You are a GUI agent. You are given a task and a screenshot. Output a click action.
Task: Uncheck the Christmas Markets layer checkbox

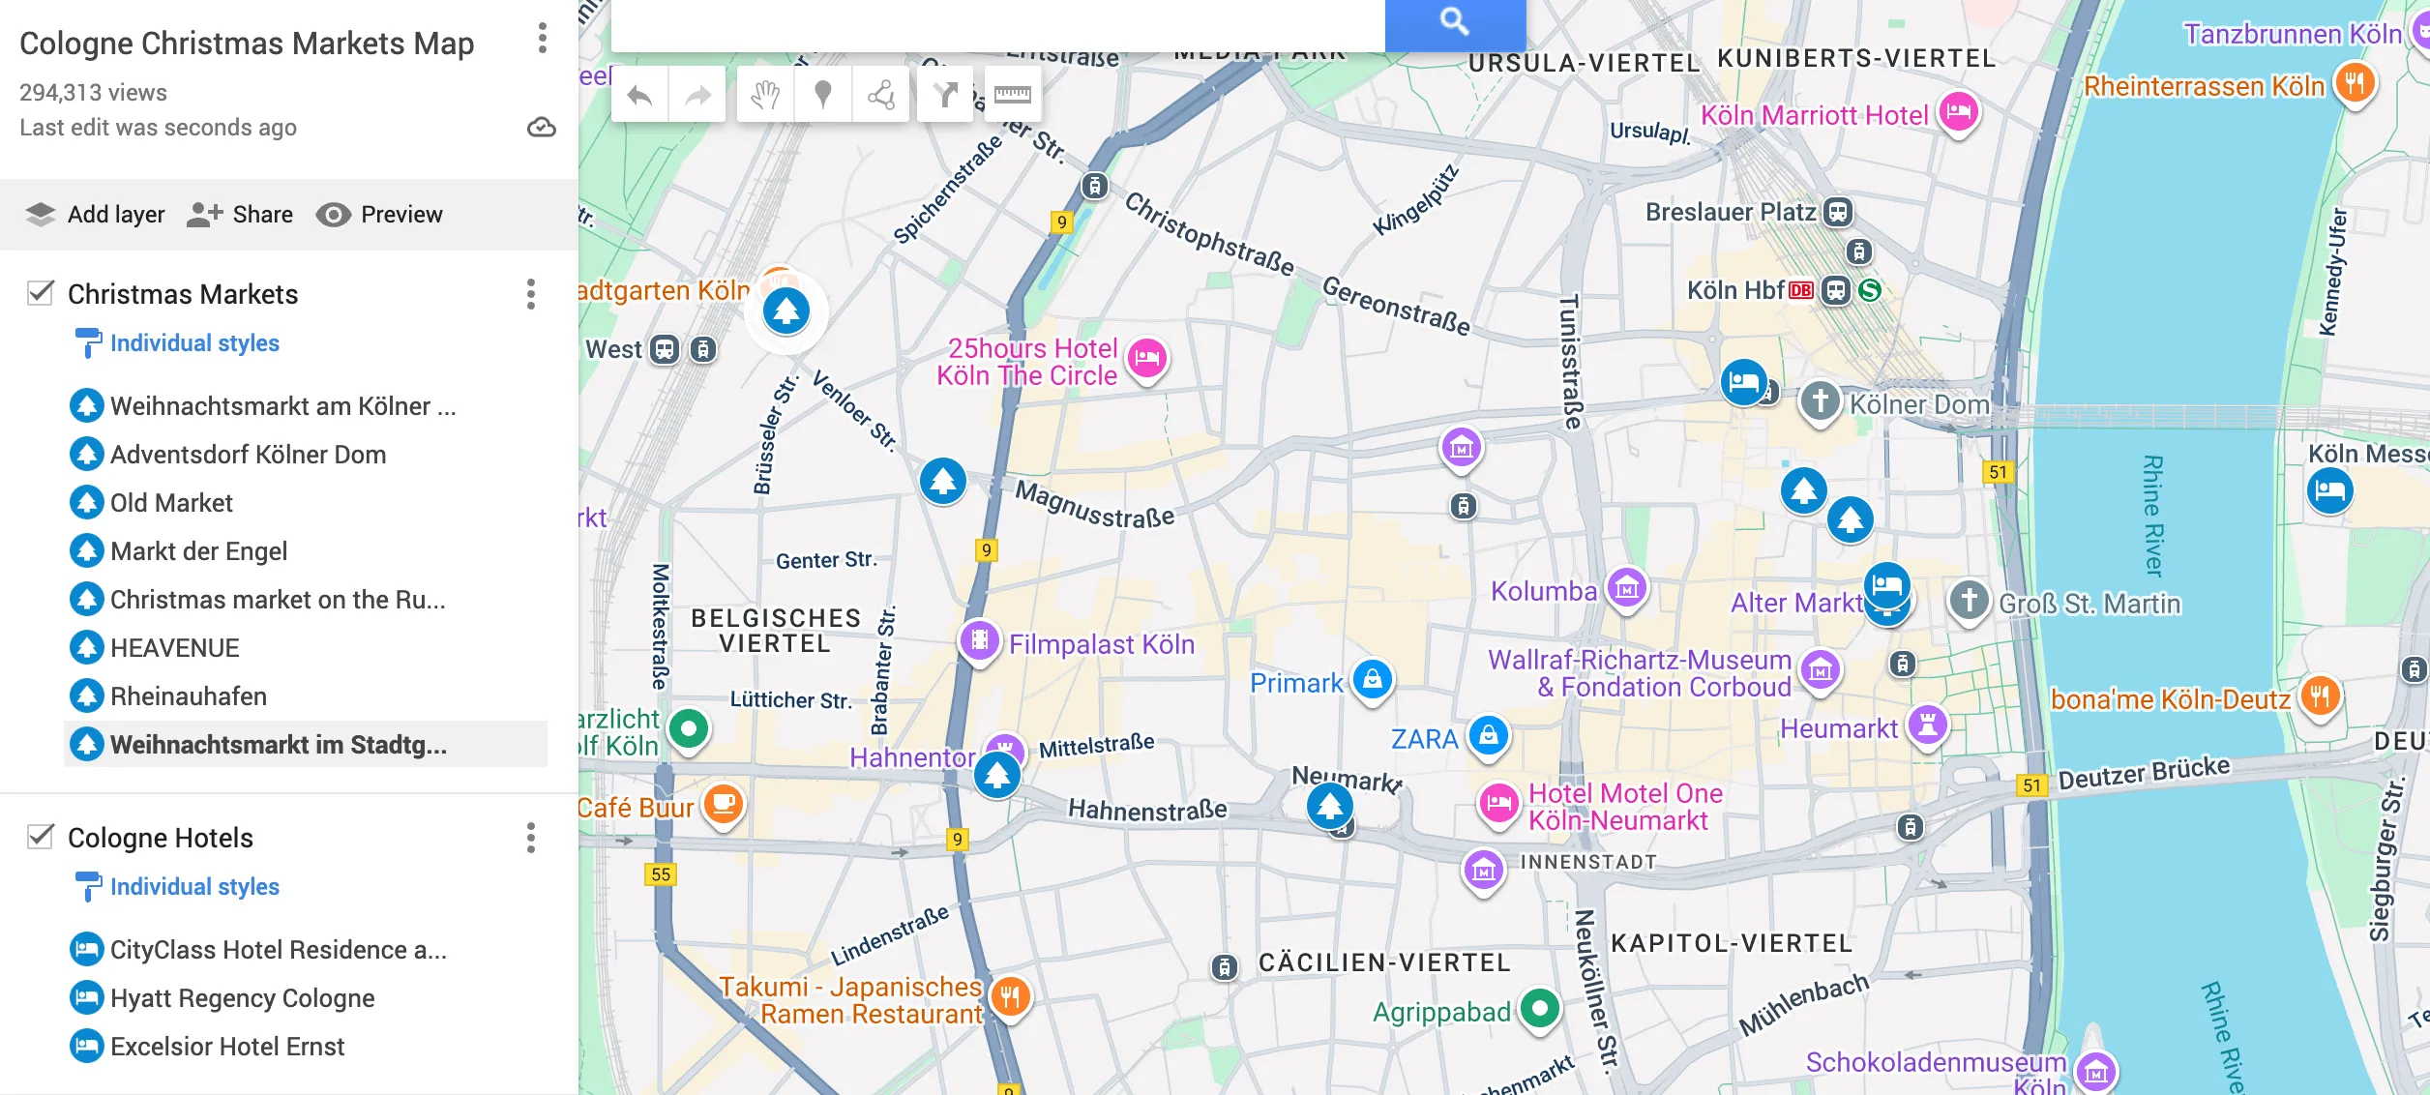pyautogui.click(x=41, y=293)
